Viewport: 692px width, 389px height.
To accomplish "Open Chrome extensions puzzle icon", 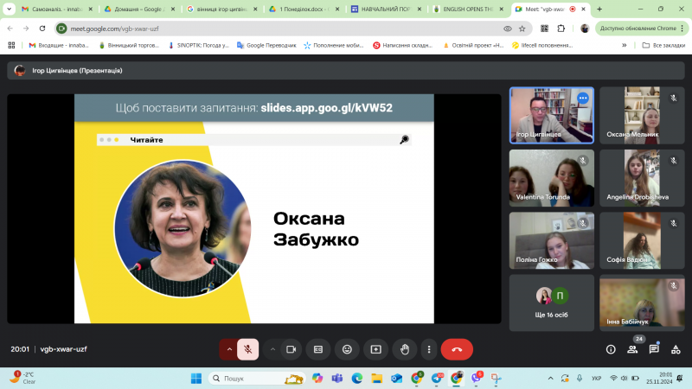I will [x=561, y=29].
